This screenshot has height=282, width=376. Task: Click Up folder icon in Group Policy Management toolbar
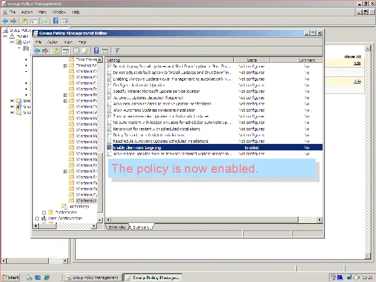25,21
